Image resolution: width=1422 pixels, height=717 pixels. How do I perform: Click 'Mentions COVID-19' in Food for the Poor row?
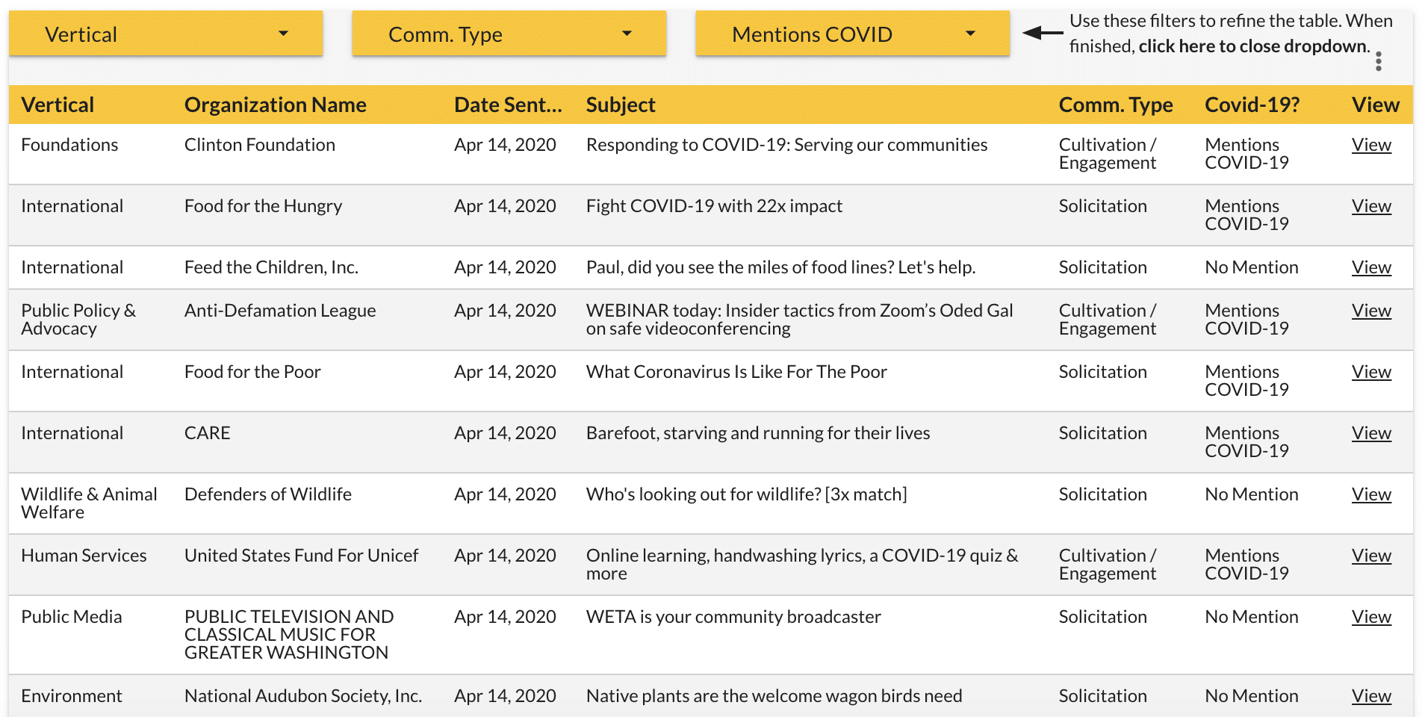tap(1246, 381)
